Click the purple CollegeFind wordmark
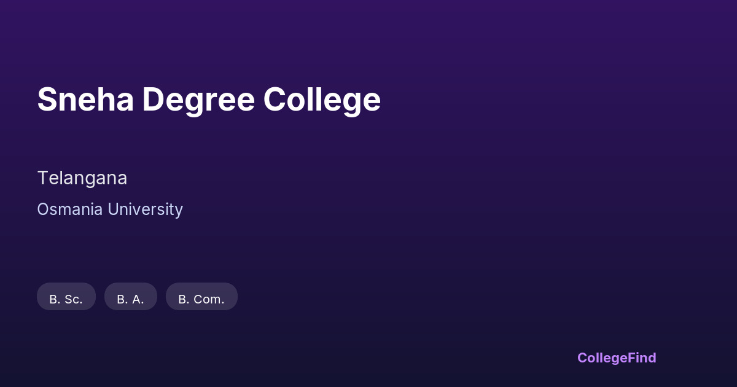The width and height of the screenshot is (737, 387). tap(617, 358)
